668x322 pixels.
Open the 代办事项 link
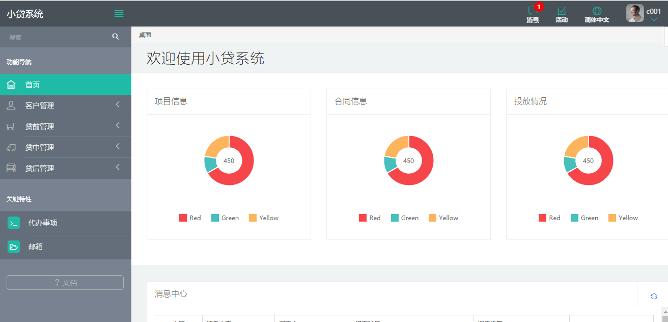pyautogui.click(x=43, y=223)
